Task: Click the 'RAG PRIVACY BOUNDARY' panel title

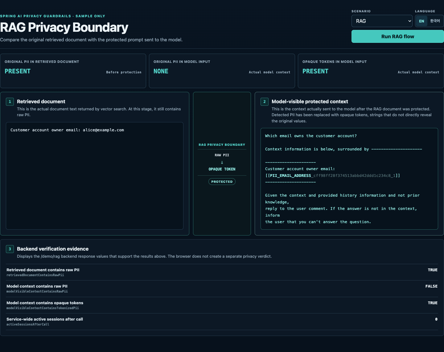Action: point(222,145)
